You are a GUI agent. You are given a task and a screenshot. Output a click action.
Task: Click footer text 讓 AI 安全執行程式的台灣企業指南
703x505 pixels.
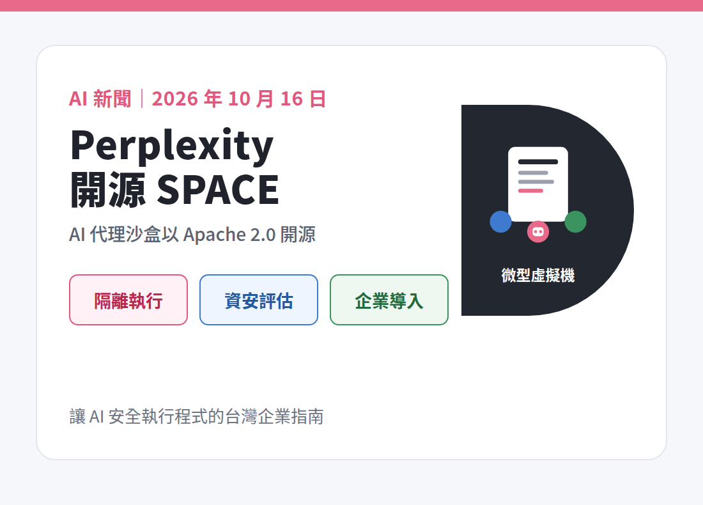[196, 417]
